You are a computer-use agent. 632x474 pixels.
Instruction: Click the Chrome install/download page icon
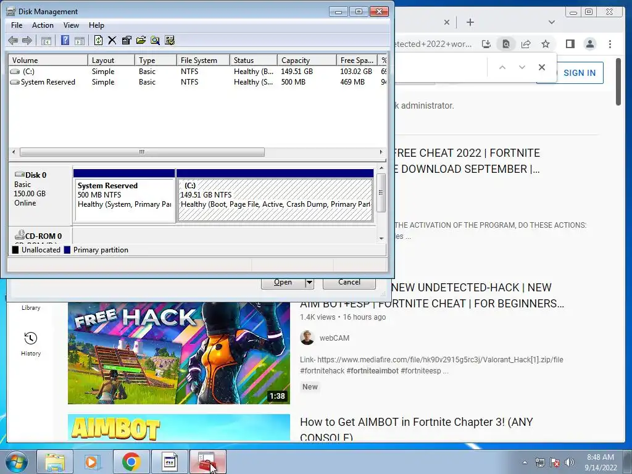(x=486, y=44)
